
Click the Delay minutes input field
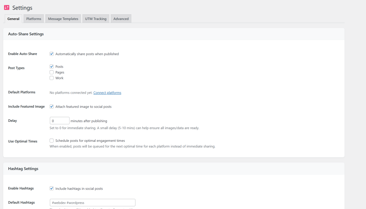click(x=59, y=121)
